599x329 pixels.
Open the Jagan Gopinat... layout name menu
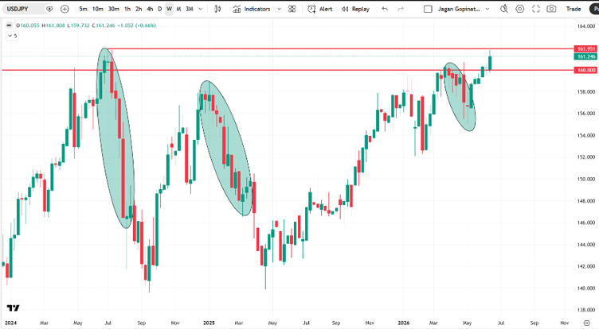point(459,9)
